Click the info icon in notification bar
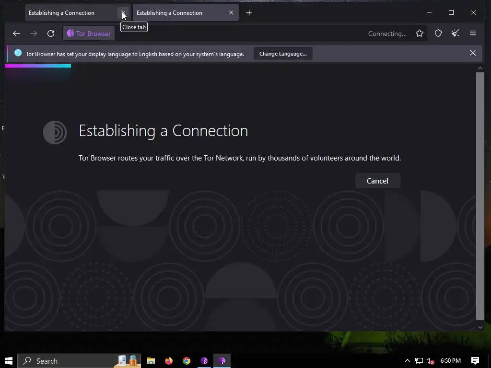This screenshot has width=491, height=368. click(18, 53)
